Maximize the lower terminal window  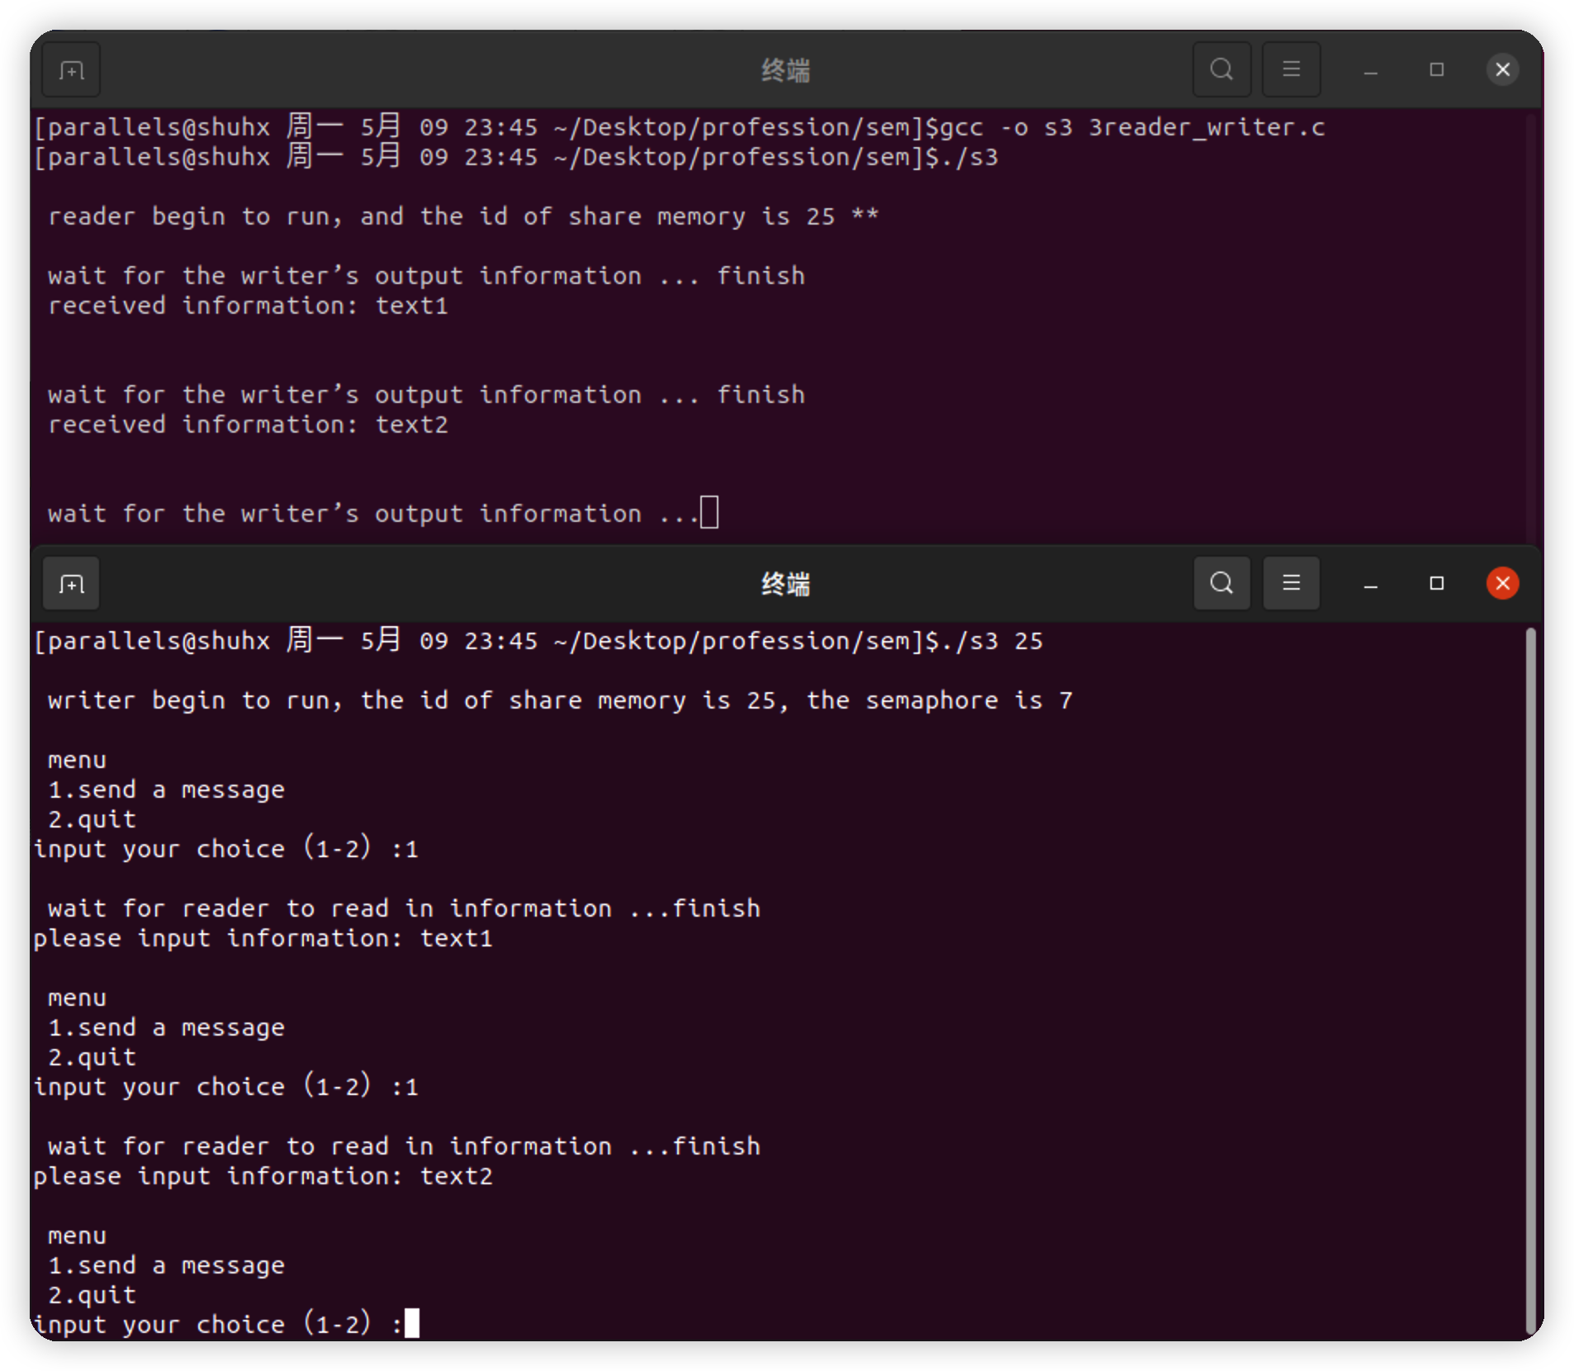[1436, 583]
